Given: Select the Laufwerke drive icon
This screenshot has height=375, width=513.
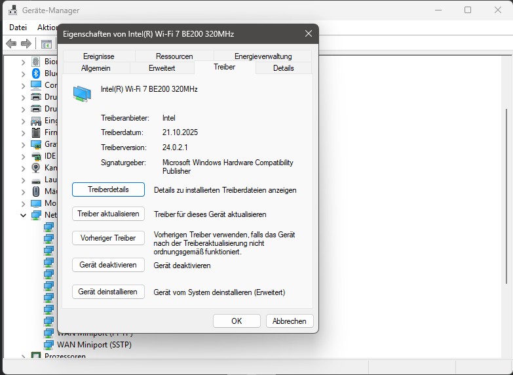Looking at the screenshot, I should click(x=36, y=180).
